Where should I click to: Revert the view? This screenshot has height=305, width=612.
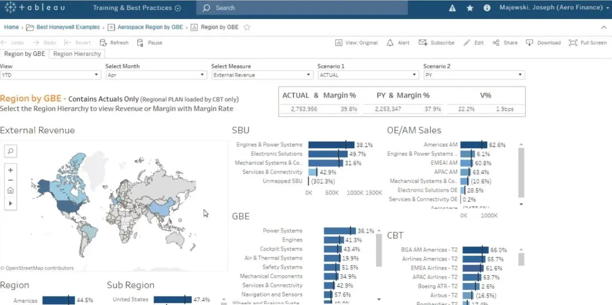click(x=78, y=43)
